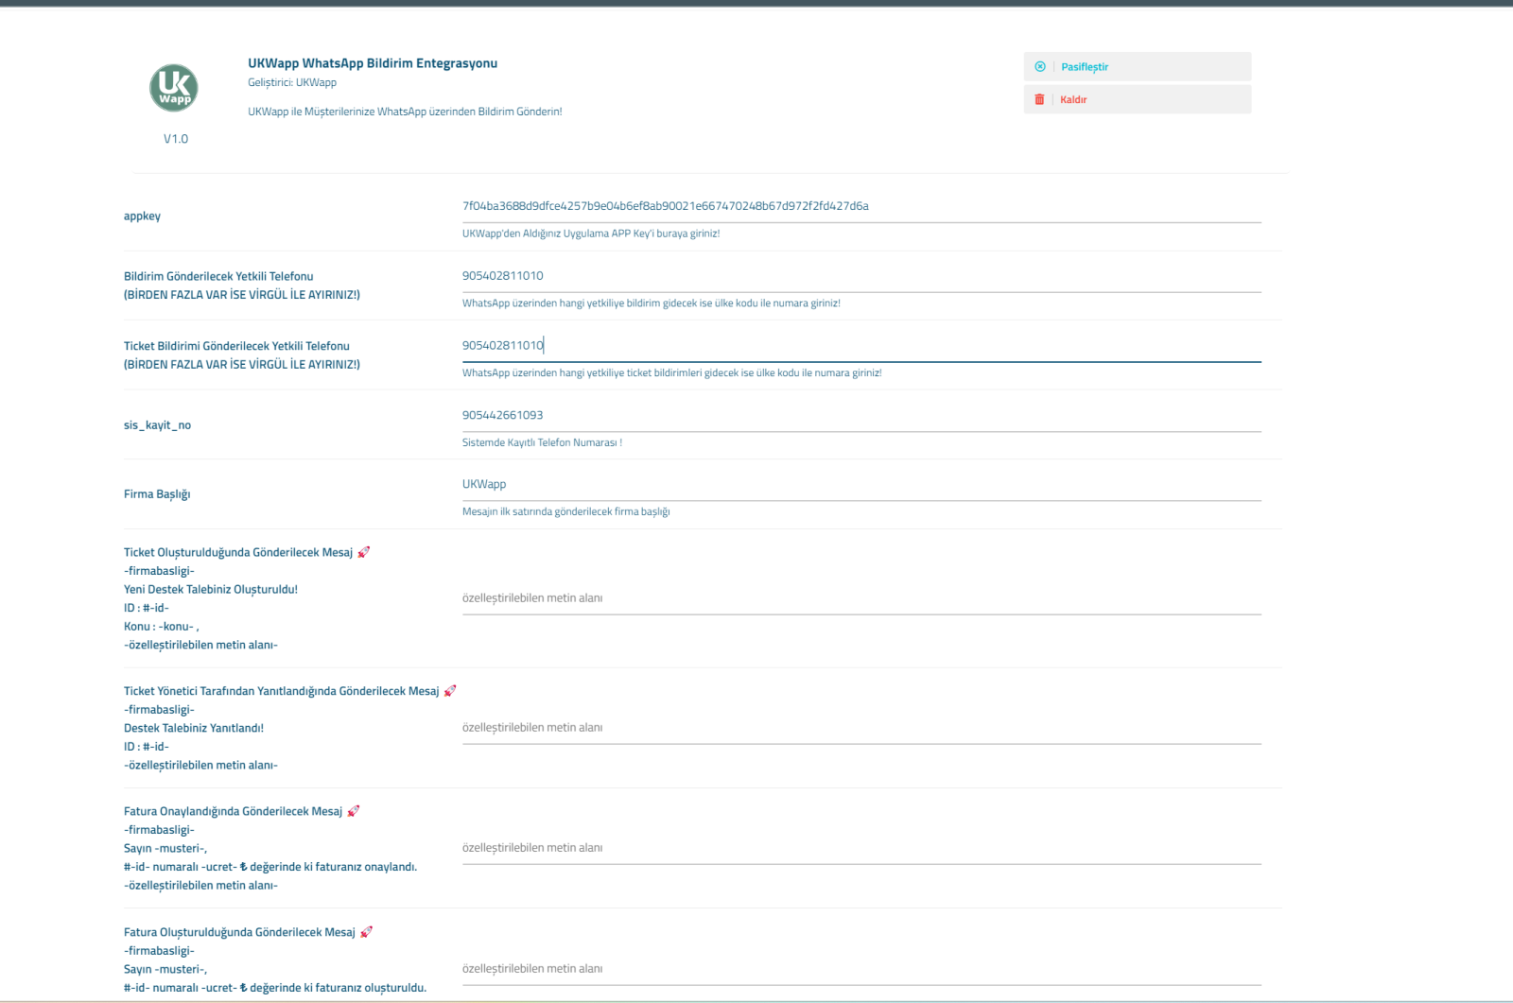The image size is (1513, 1003).
Task: Focus the Fatura Onaylandığında message text field
Action: coord(861,848)
